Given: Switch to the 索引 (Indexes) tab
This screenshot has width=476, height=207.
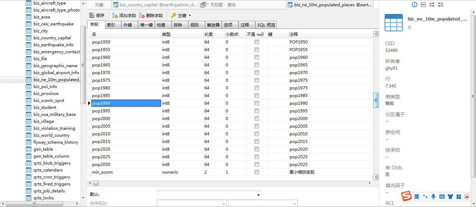Looking at the screenshot, I should pyautogui.click(x=111, y=25).
